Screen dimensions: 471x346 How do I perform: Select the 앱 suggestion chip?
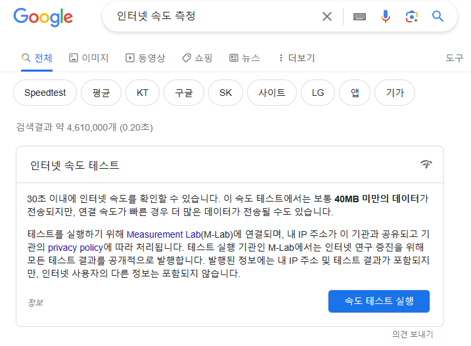coord(355,93)
